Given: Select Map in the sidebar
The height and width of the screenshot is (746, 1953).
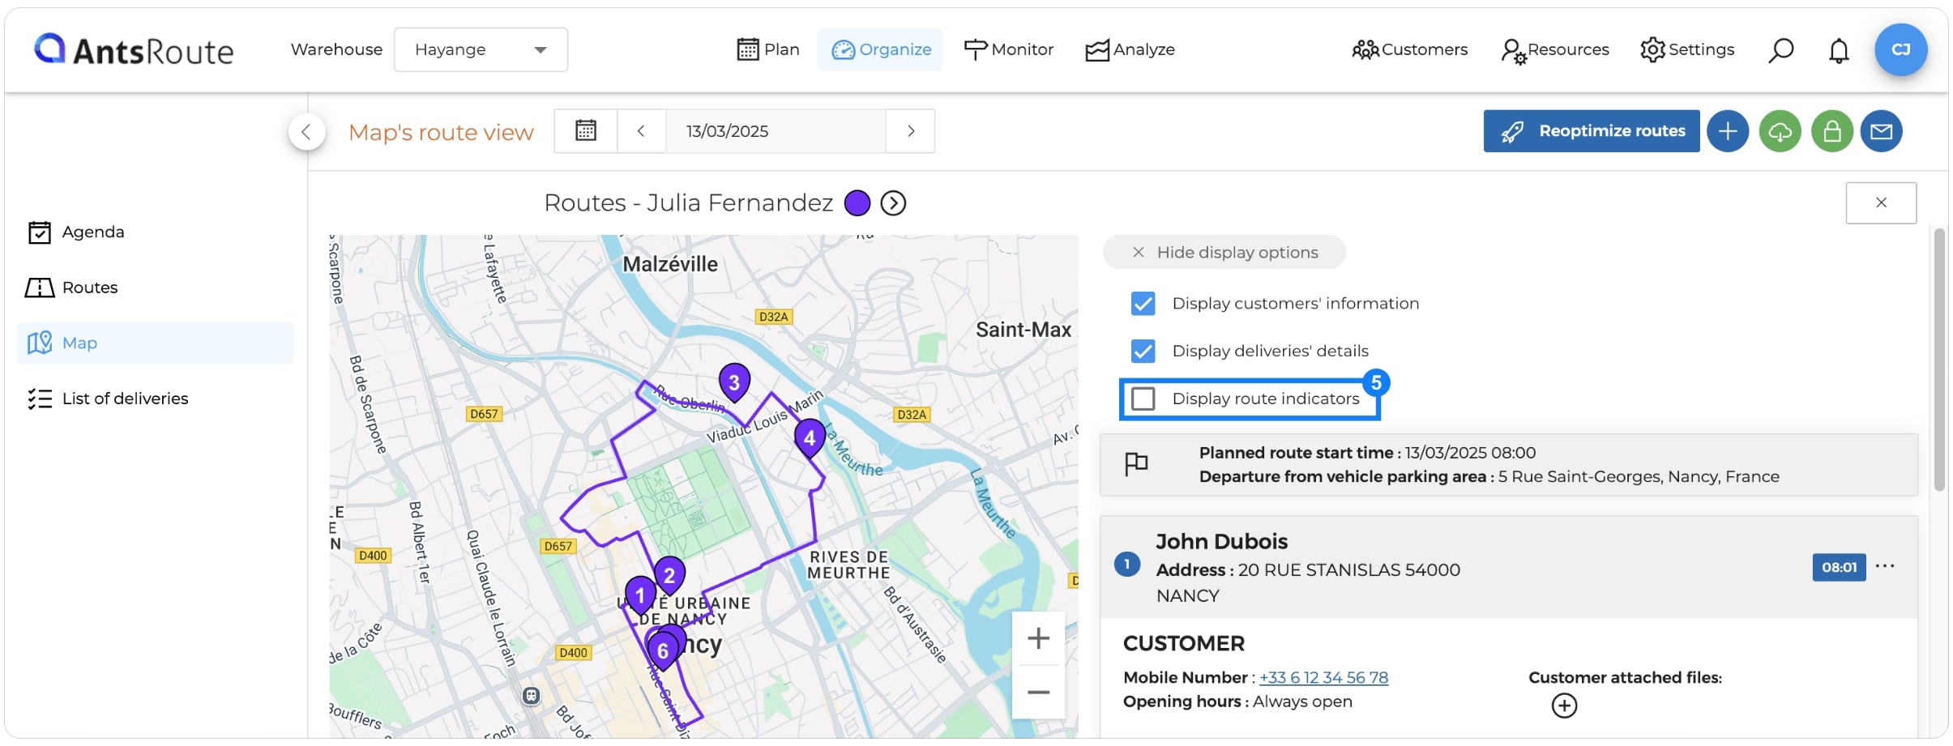Looking at the screenshot, I should pos(155,343).
